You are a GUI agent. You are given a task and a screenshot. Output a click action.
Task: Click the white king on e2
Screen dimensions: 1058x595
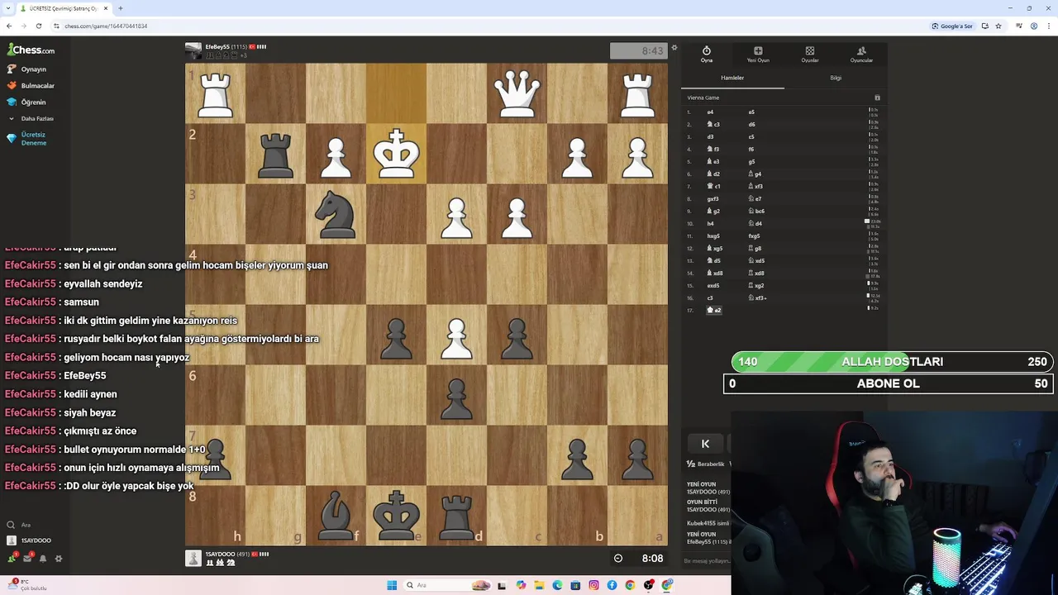coord(397,154)
